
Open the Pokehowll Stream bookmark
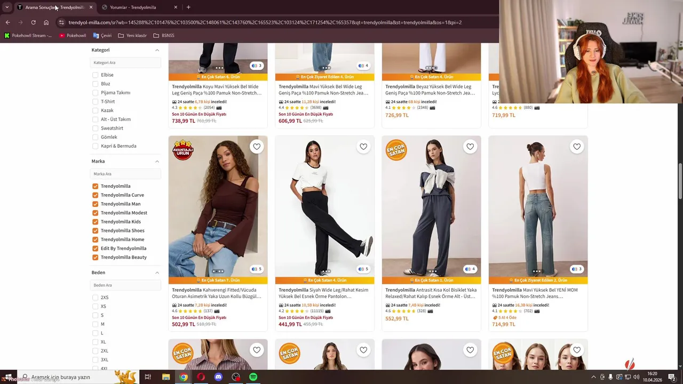tap(28, 36)
